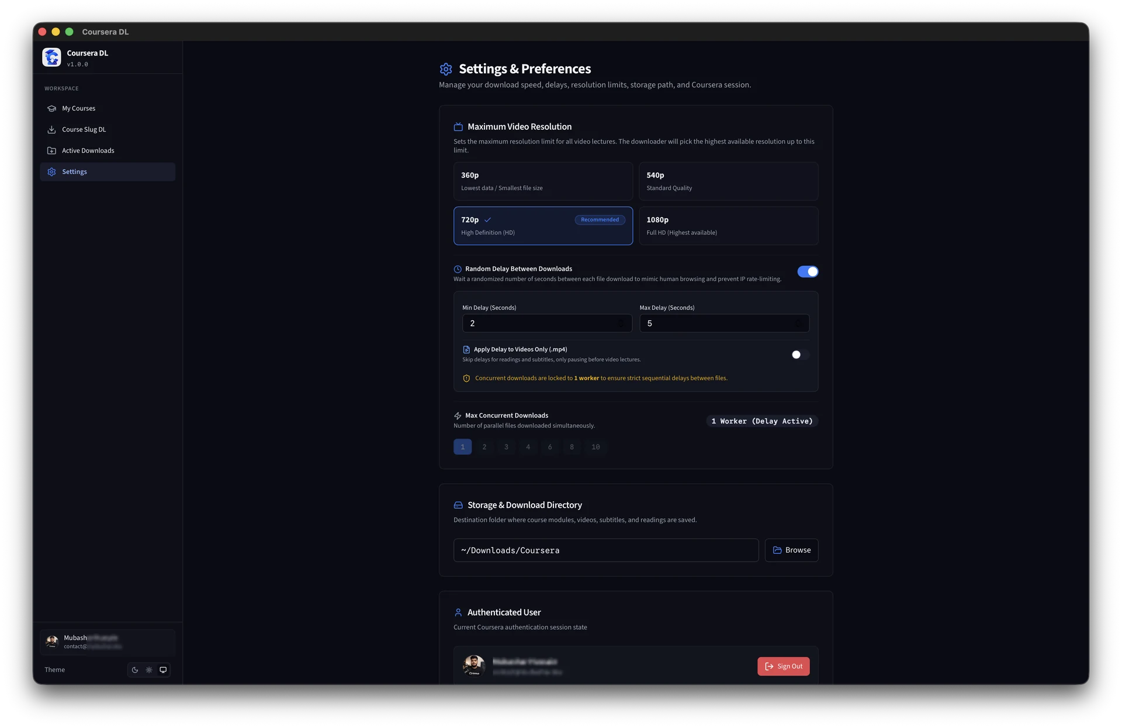
Task: Click the download directory path field
Action: pos(606,550)
